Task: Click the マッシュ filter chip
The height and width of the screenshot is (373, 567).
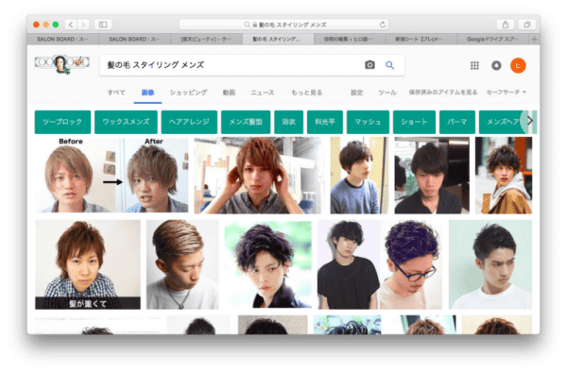Action: (368, 122)
